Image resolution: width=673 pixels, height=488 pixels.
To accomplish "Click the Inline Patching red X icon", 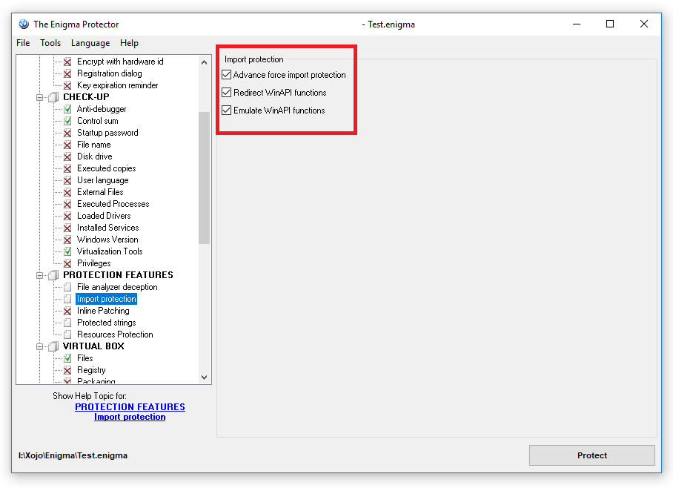I will pyautogui.click(x=67, y=311).
